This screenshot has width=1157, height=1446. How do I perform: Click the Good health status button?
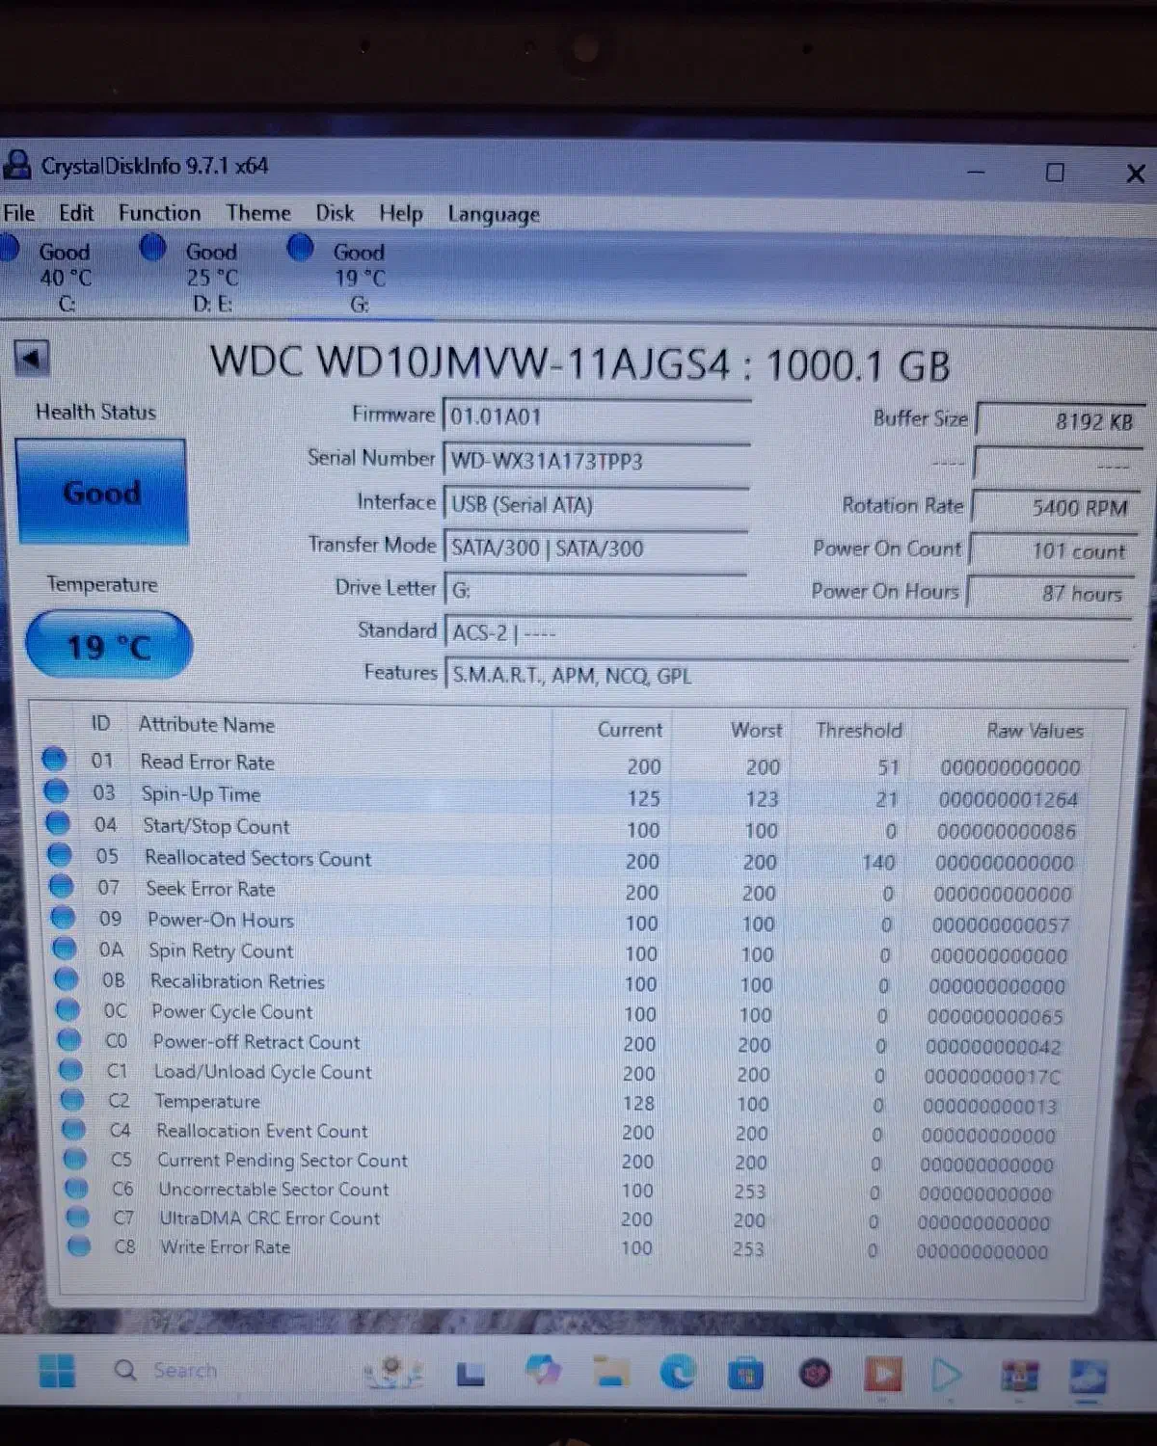tap(101, 493)
